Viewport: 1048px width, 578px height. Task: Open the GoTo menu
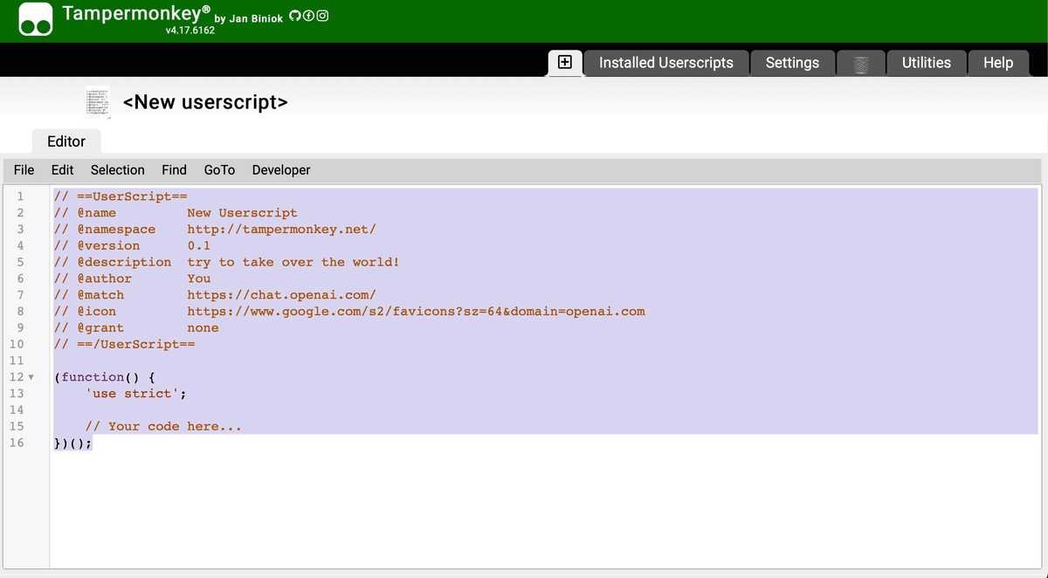coord(219,170)
